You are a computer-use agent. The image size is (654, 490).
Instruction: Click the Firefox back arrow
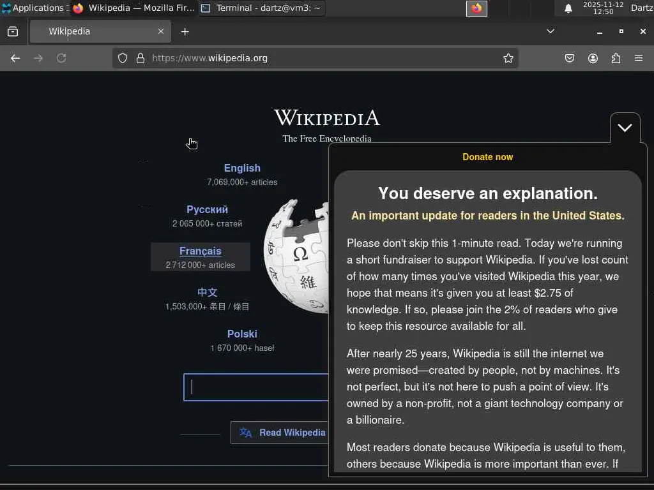tap(15, 58)
